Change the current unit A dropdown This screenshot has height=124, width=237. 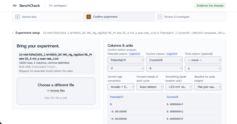coord(164,68)
